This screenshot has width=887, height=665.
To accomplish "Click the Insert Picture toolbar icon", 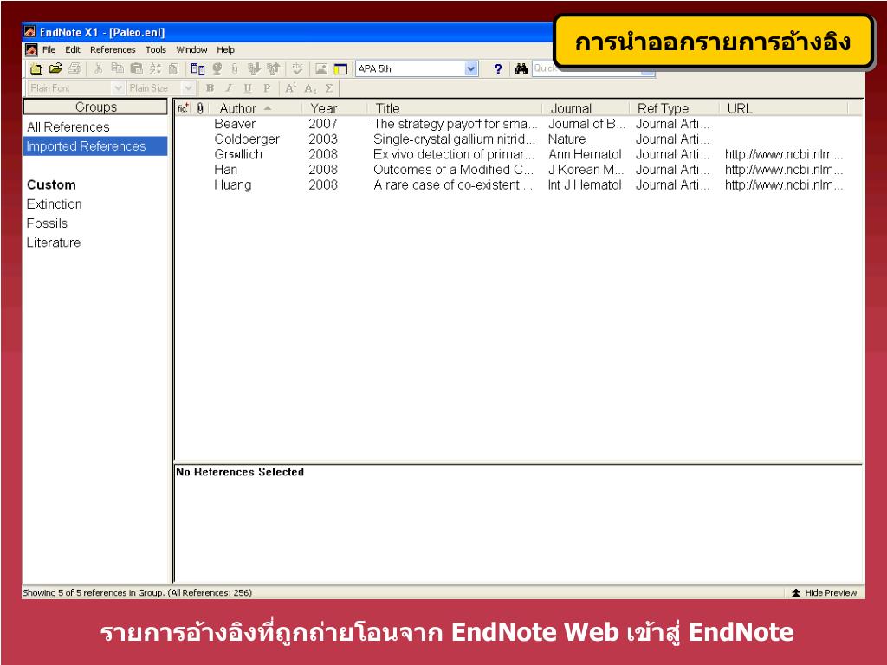I will (x=321, y=69).
